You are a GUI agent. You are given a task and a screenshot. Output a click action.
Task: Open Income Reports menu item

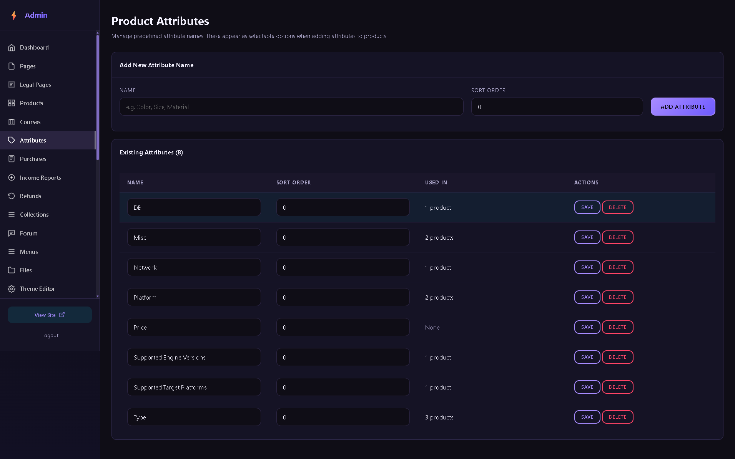click(48, 177)
